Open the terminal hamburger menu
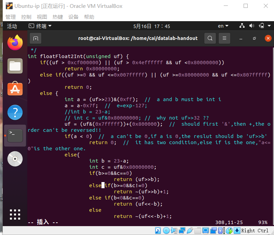Screen dimensions: 274x235 pos(224,38)
